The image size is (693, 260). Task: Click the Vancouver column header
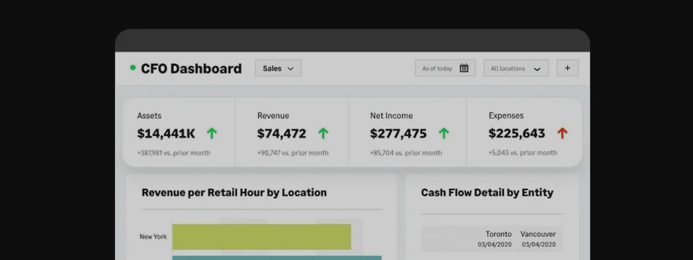pyautogui.click(x=538, y=234)
